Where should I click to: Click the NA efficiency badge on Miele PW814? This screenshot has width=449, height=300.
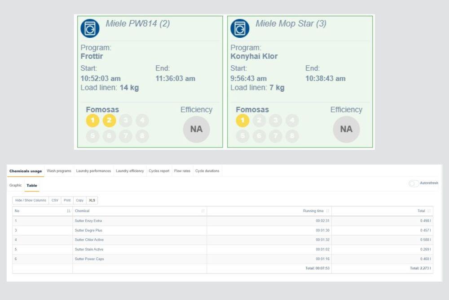click(197, 130)
